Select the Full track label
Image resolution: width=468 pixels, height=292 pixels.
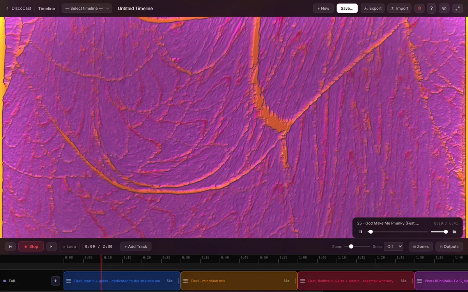pos(12,281)
